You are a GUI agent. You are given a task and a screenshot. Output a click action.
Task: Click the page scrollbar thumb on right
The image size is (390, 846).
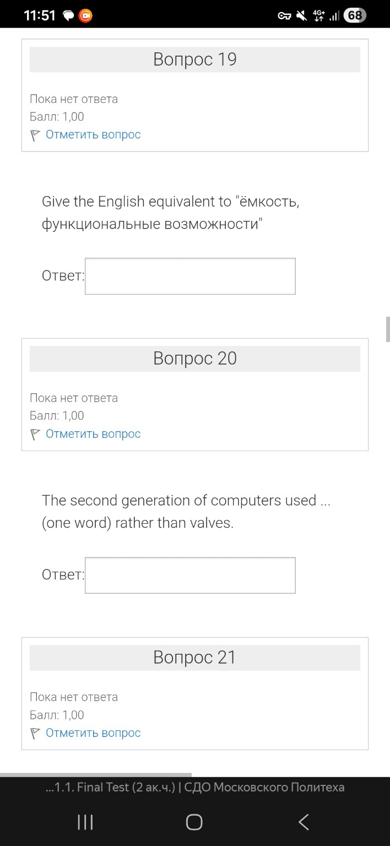[x=388, y=329]
